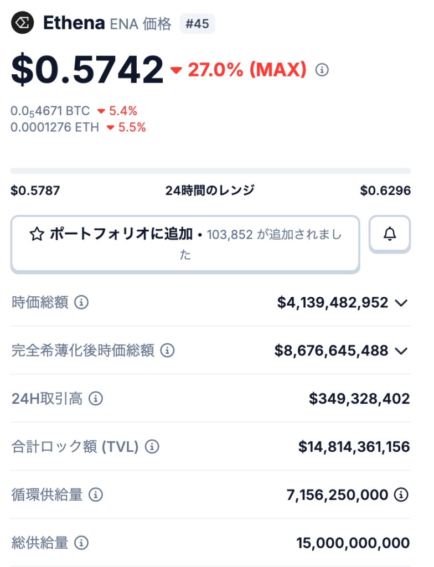Viewport: 434px width, 567px height.
Task: Click the BTC price down-arrow indicator
Action: coord(101,111)
